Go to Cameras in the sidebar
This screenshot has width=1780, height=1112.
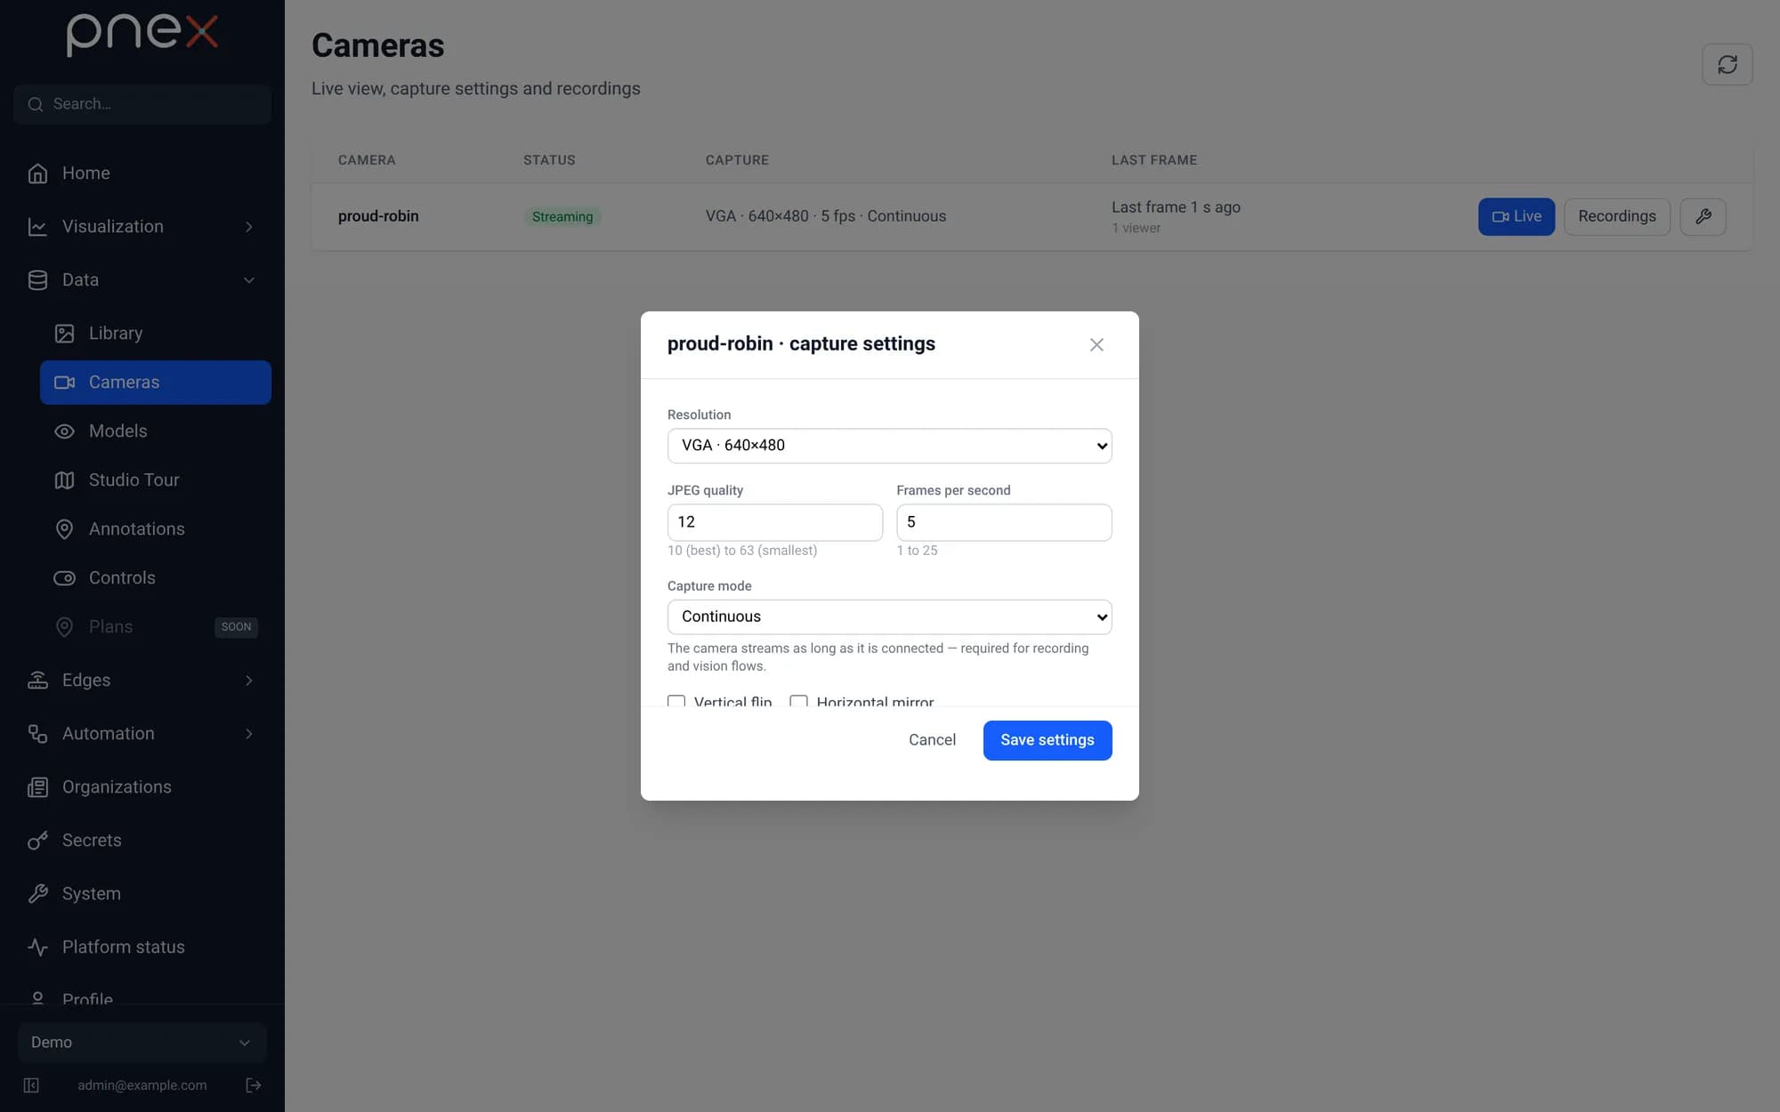tap(156, 383)
